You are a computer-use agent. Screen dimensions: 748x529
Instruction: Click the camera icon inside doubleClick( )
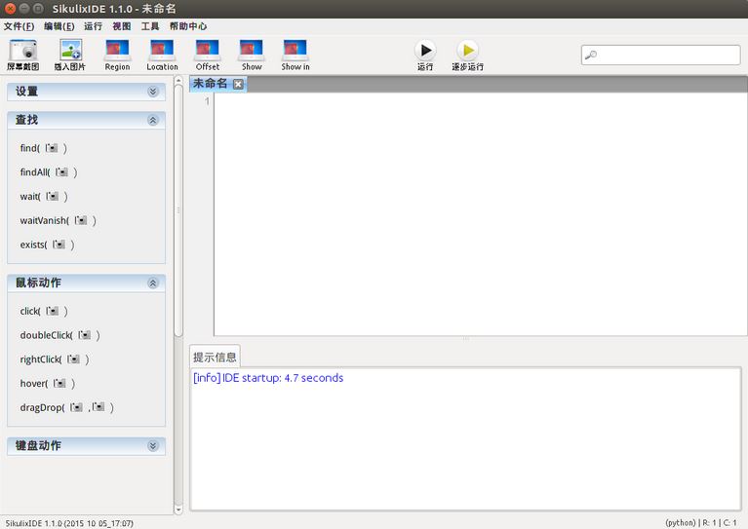[85, 335]
